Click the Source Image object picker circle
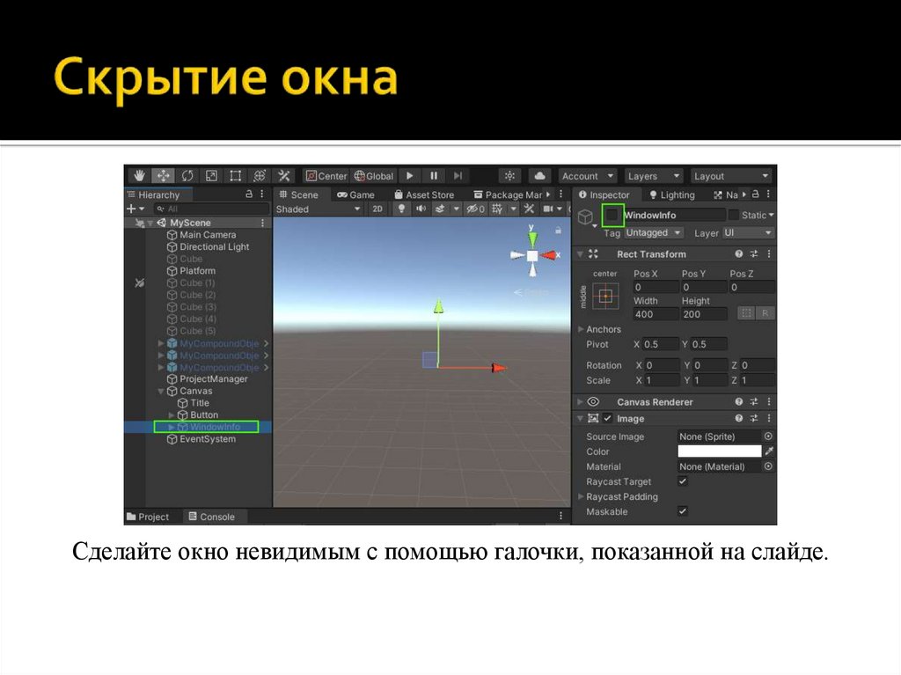This screenshot has height=675, width=901. (x=768, y=436)
